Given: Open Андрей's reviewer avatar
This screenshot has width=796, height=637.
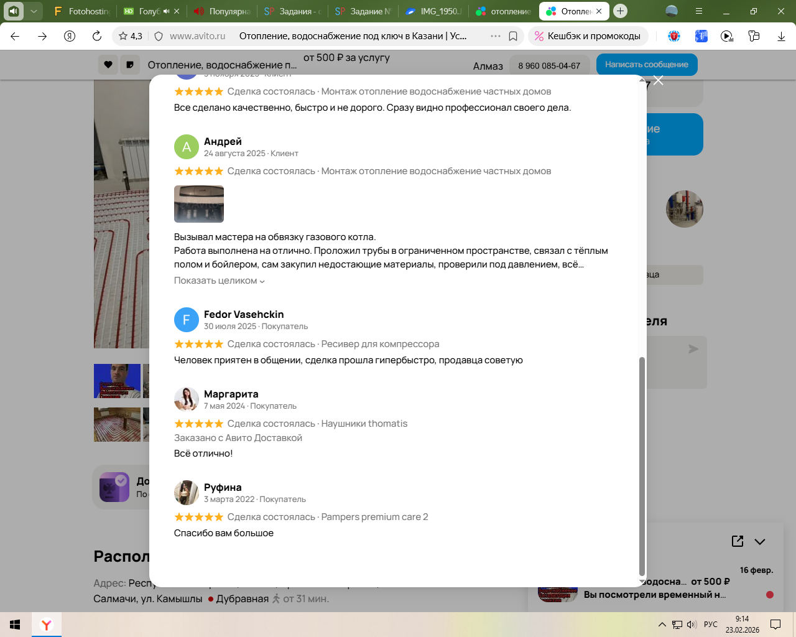Looking at the screenshot, I should coord(187,147).
